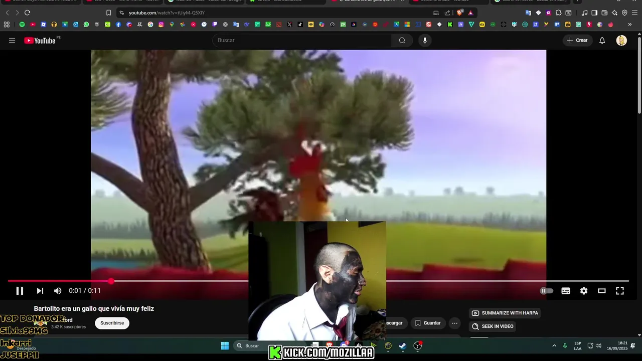Open ESP LAA keyboard language switcher

(x=578, y=346)
